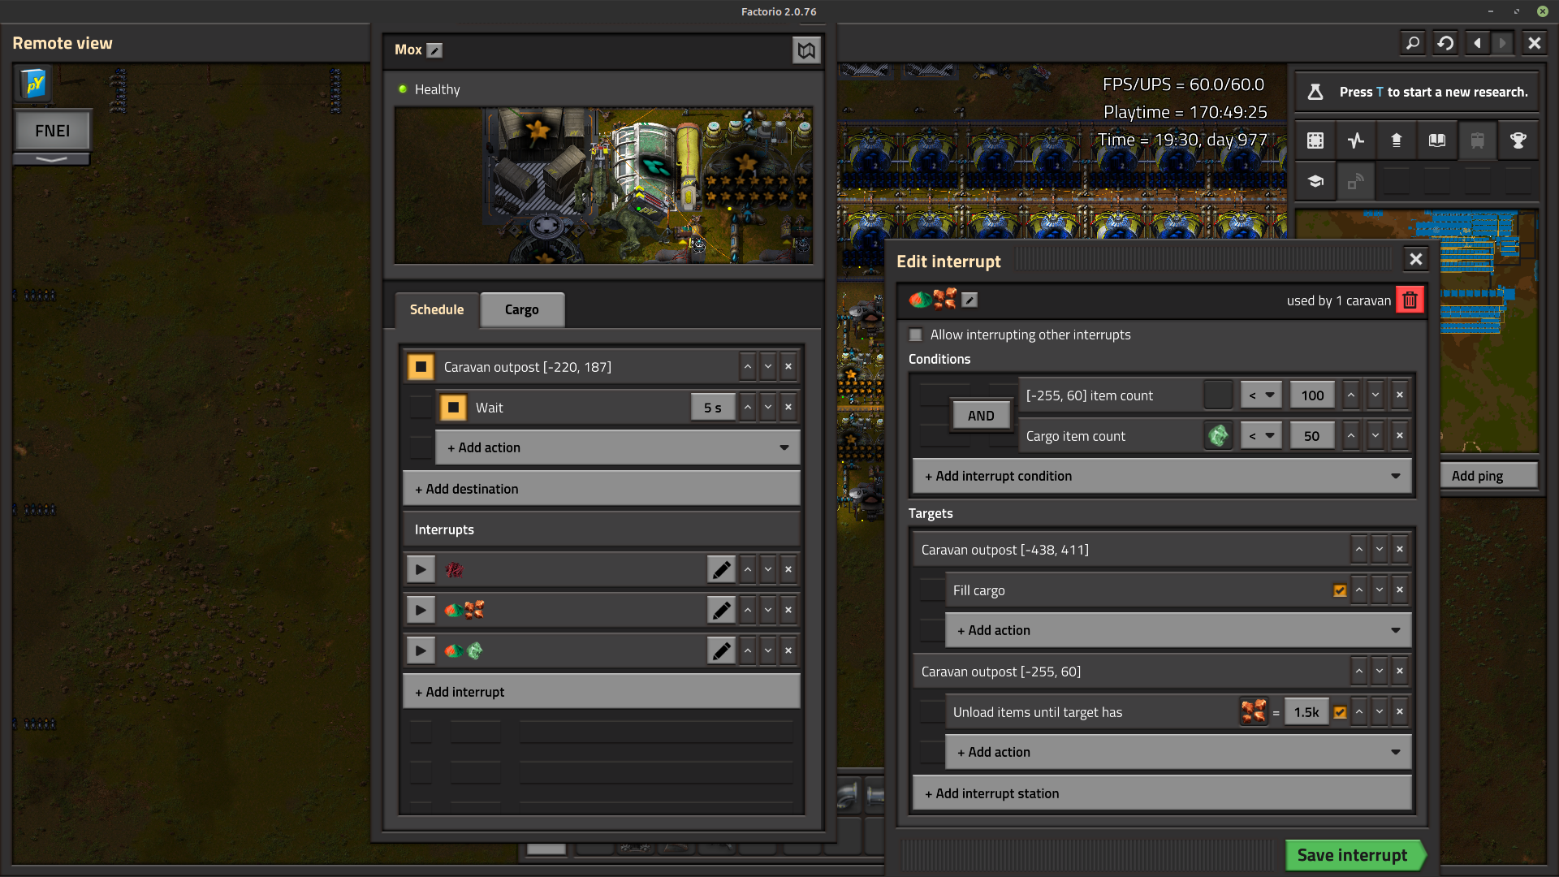
Task: Toggle checkbox beside Unload items 1.5k
Action: click(x=1340, y=712)
